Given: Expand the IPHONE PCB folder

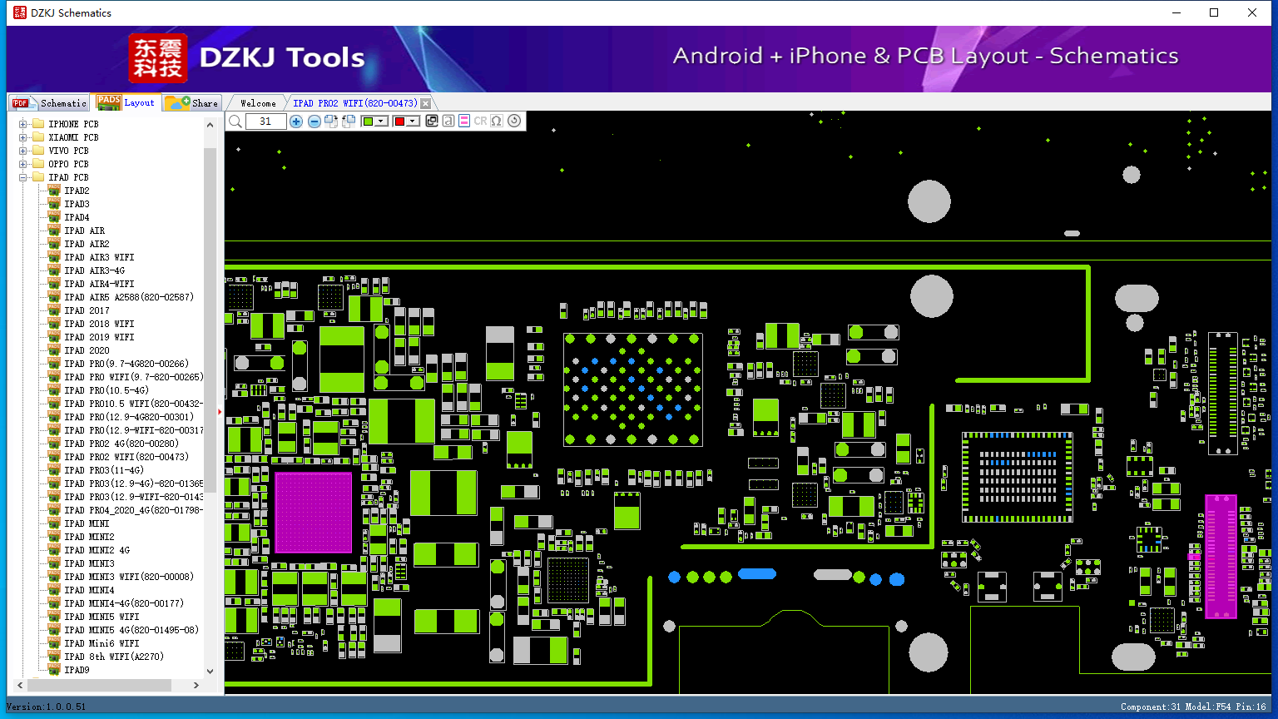Looking at the screenshot, I should 23,124.
